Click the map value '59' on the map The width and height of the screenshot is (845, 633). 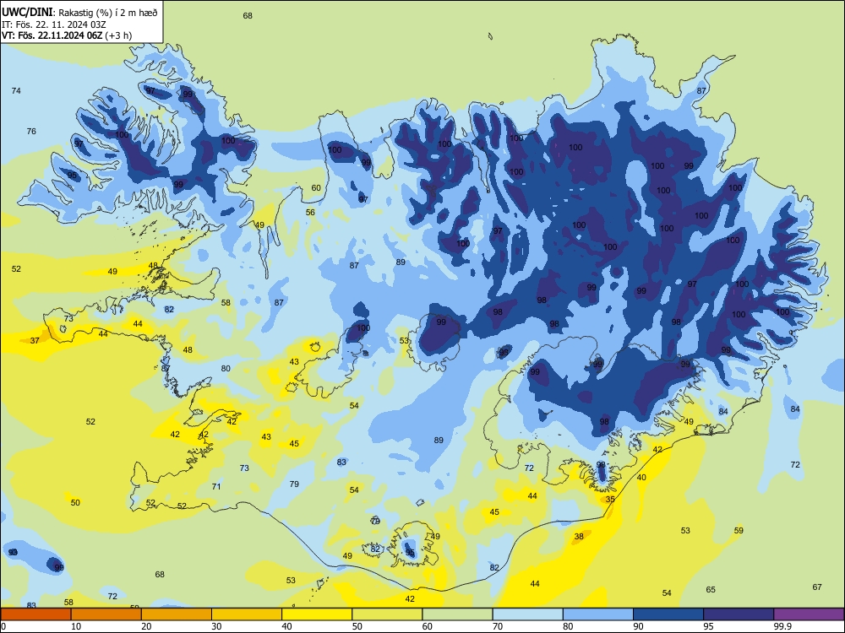point(739,530)
